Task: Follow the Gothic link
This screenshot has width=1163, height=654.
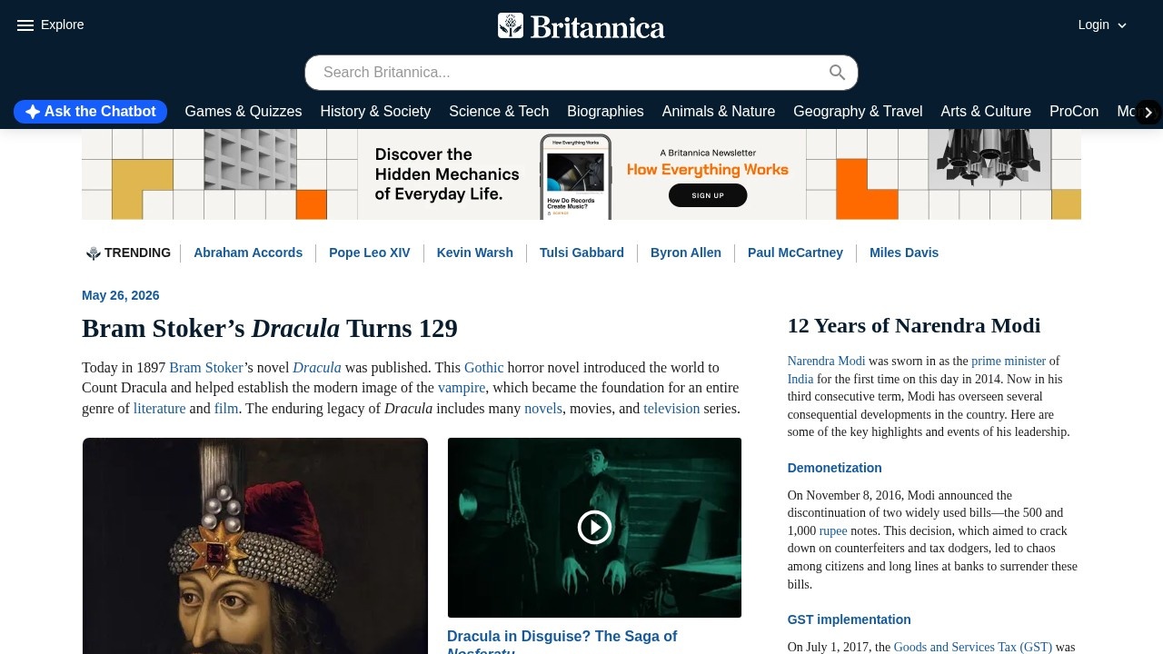Action: pos(484,368)
